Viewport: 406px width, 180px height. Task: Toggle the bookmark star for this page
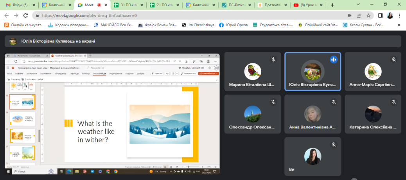(x=368, y=16)
